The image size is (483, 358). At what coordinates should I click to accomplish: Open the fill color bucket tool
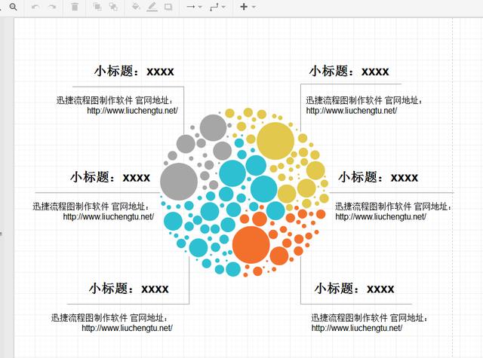point(136,7)
